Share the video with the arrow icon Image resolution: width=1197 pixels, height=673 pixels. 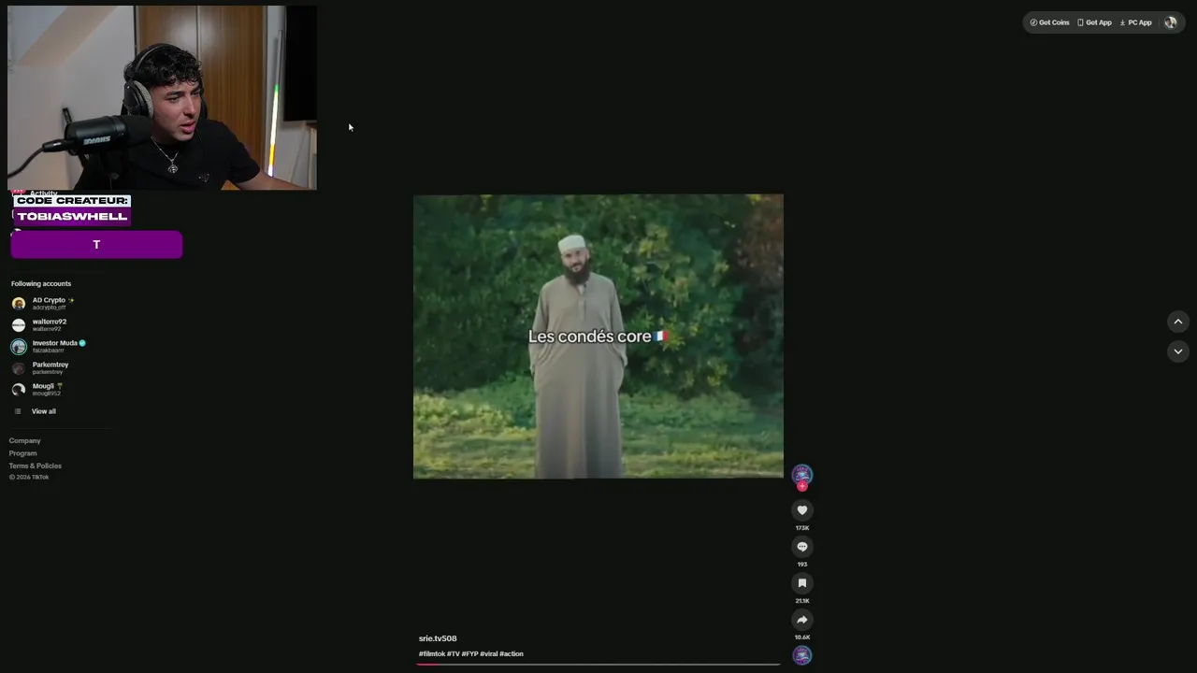801,620
